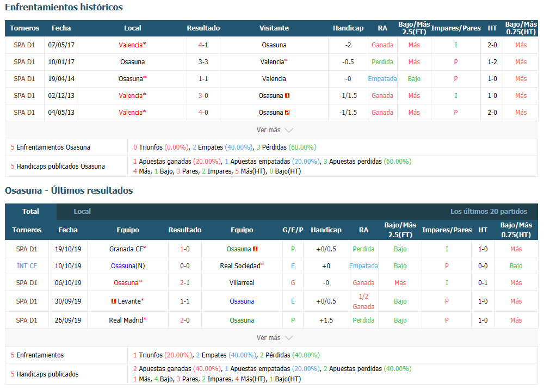Screen dimensions: 550x389
Task: Open the INT CF tournament link
Action: 27,265
